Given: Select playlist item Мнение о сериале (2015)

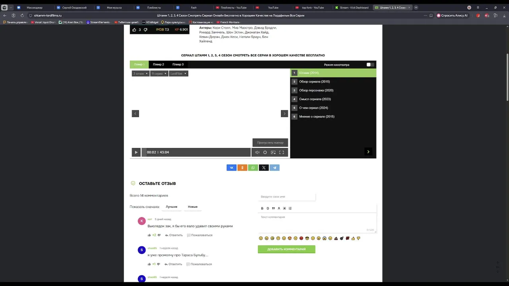Looking at the screenshot, I should point(333,116).
